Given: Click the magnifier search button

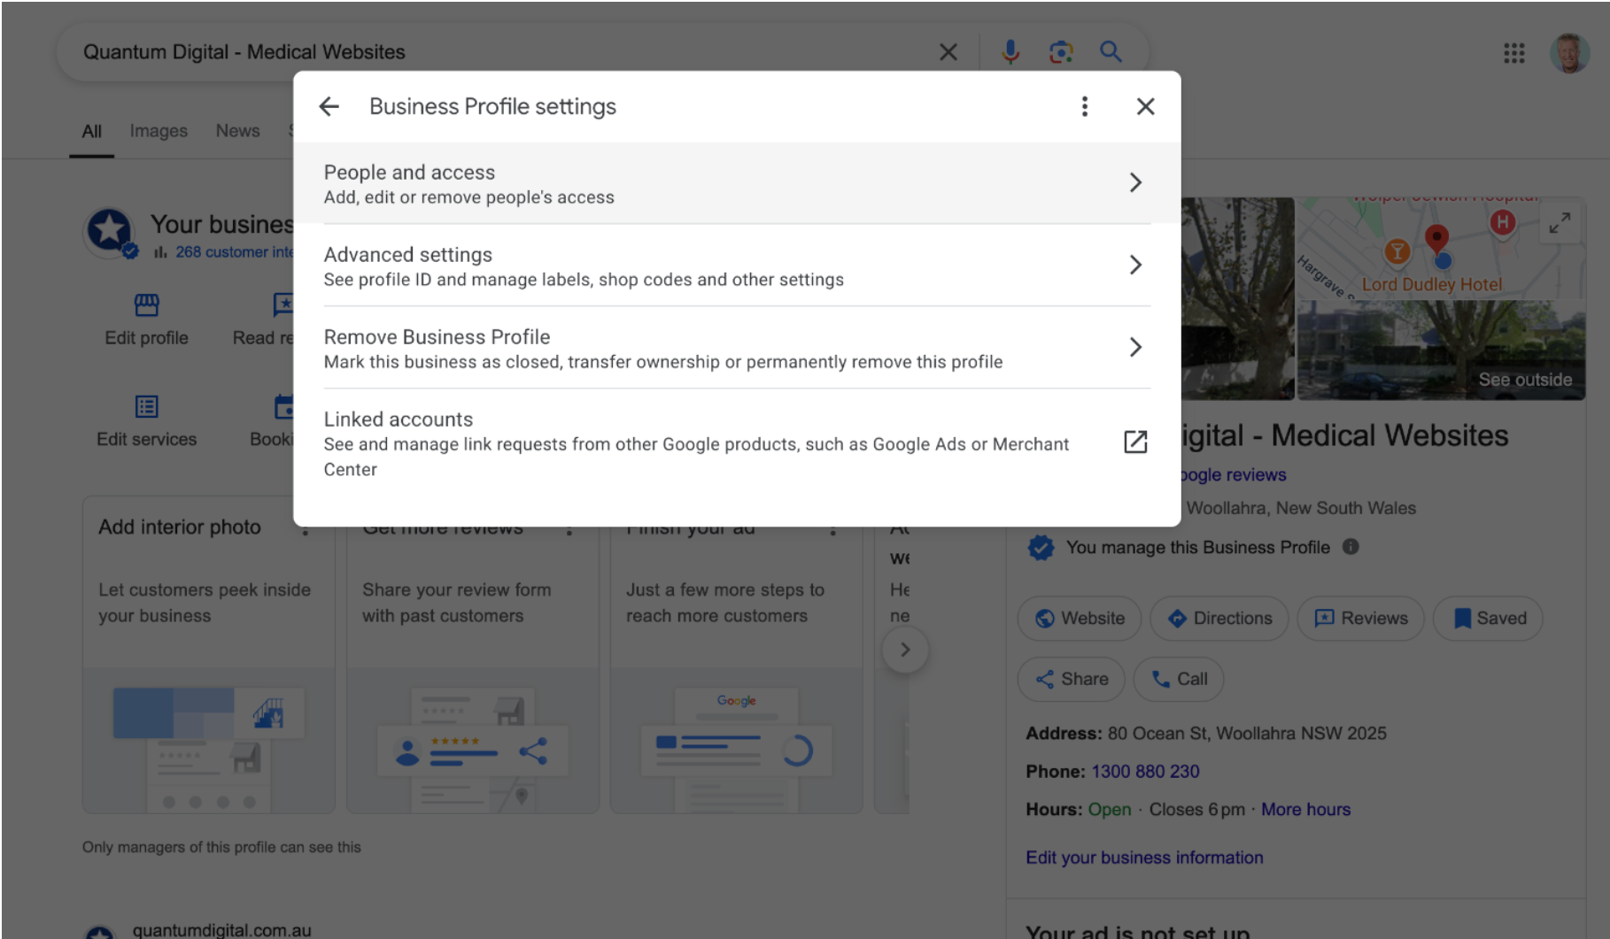Looking at the screenshot, I should tap(1111, 52).
